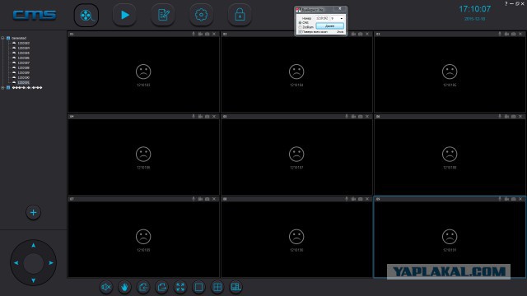This screenshot has height=296, width=527.
Task: Toggle microphone in video pane 01
Action: (x=194, y=34)
